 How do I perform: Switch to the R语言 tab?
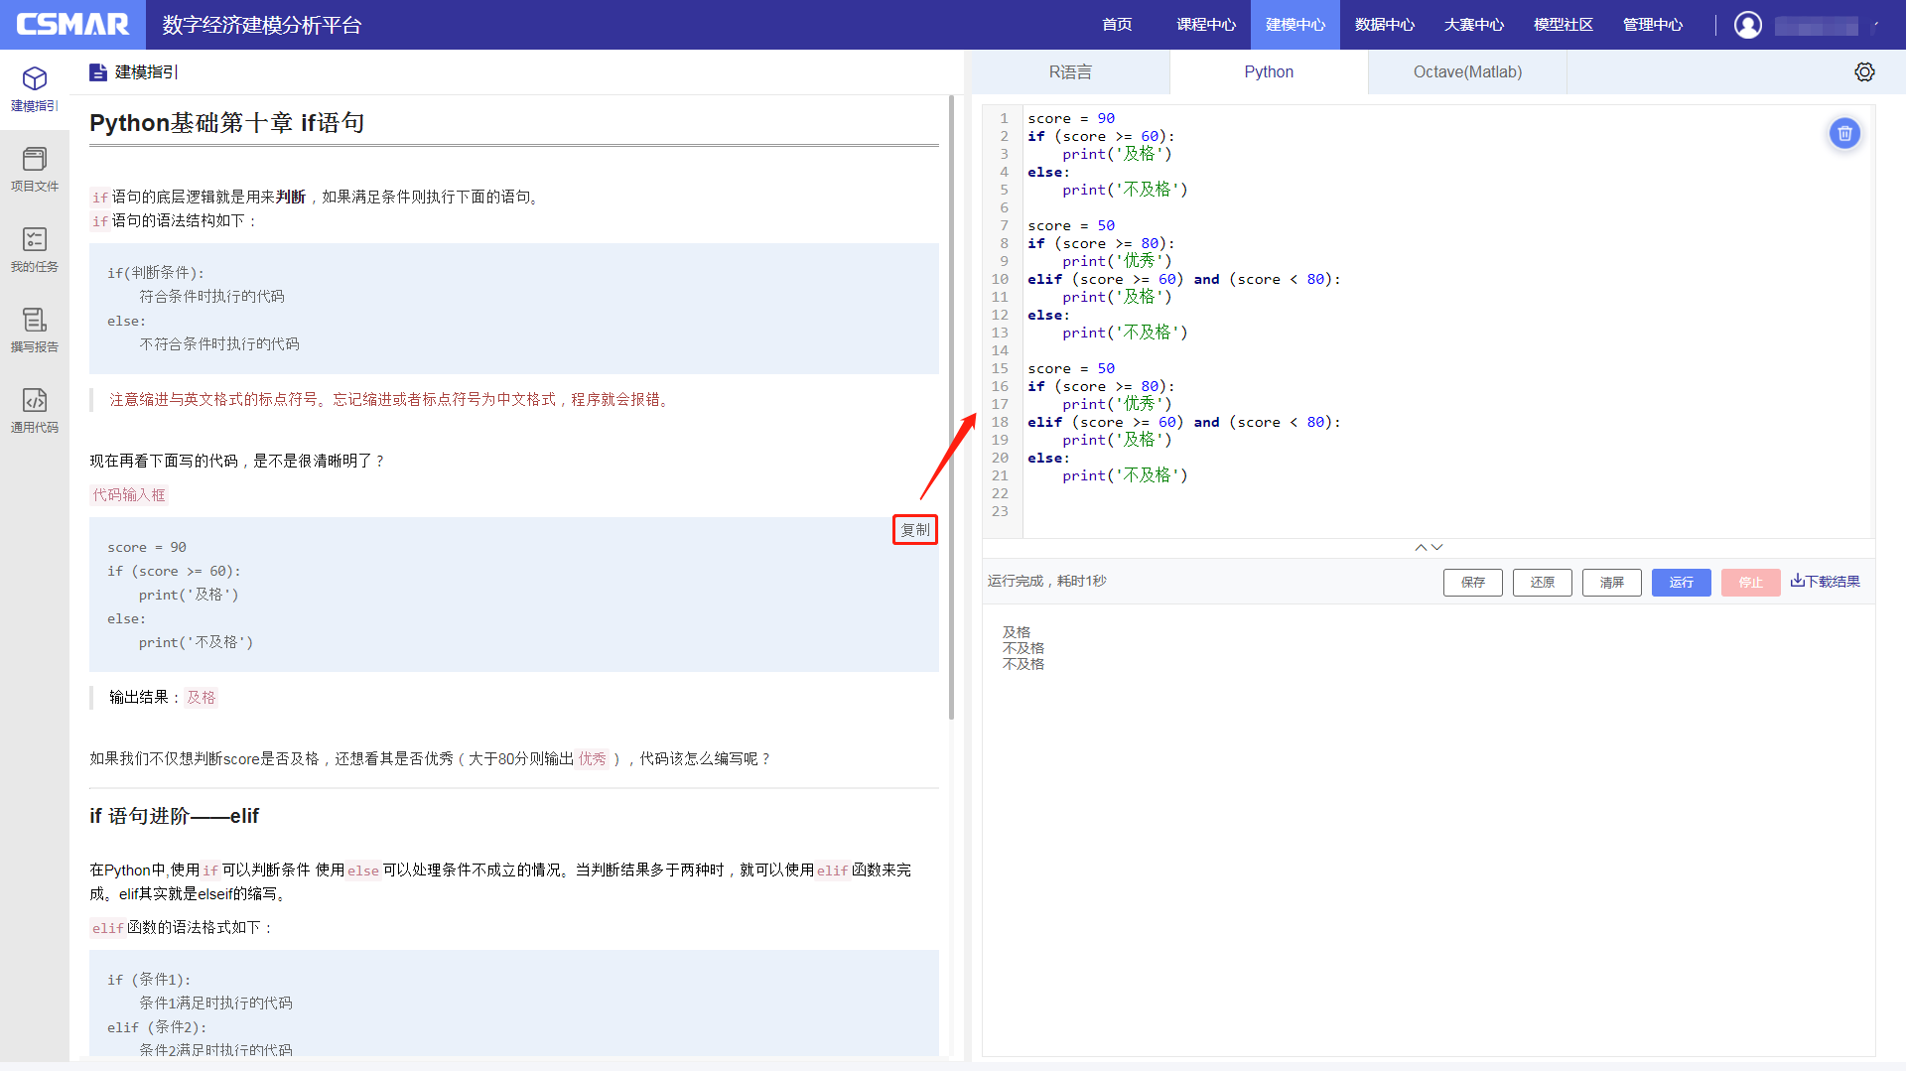click(1070, 71)
